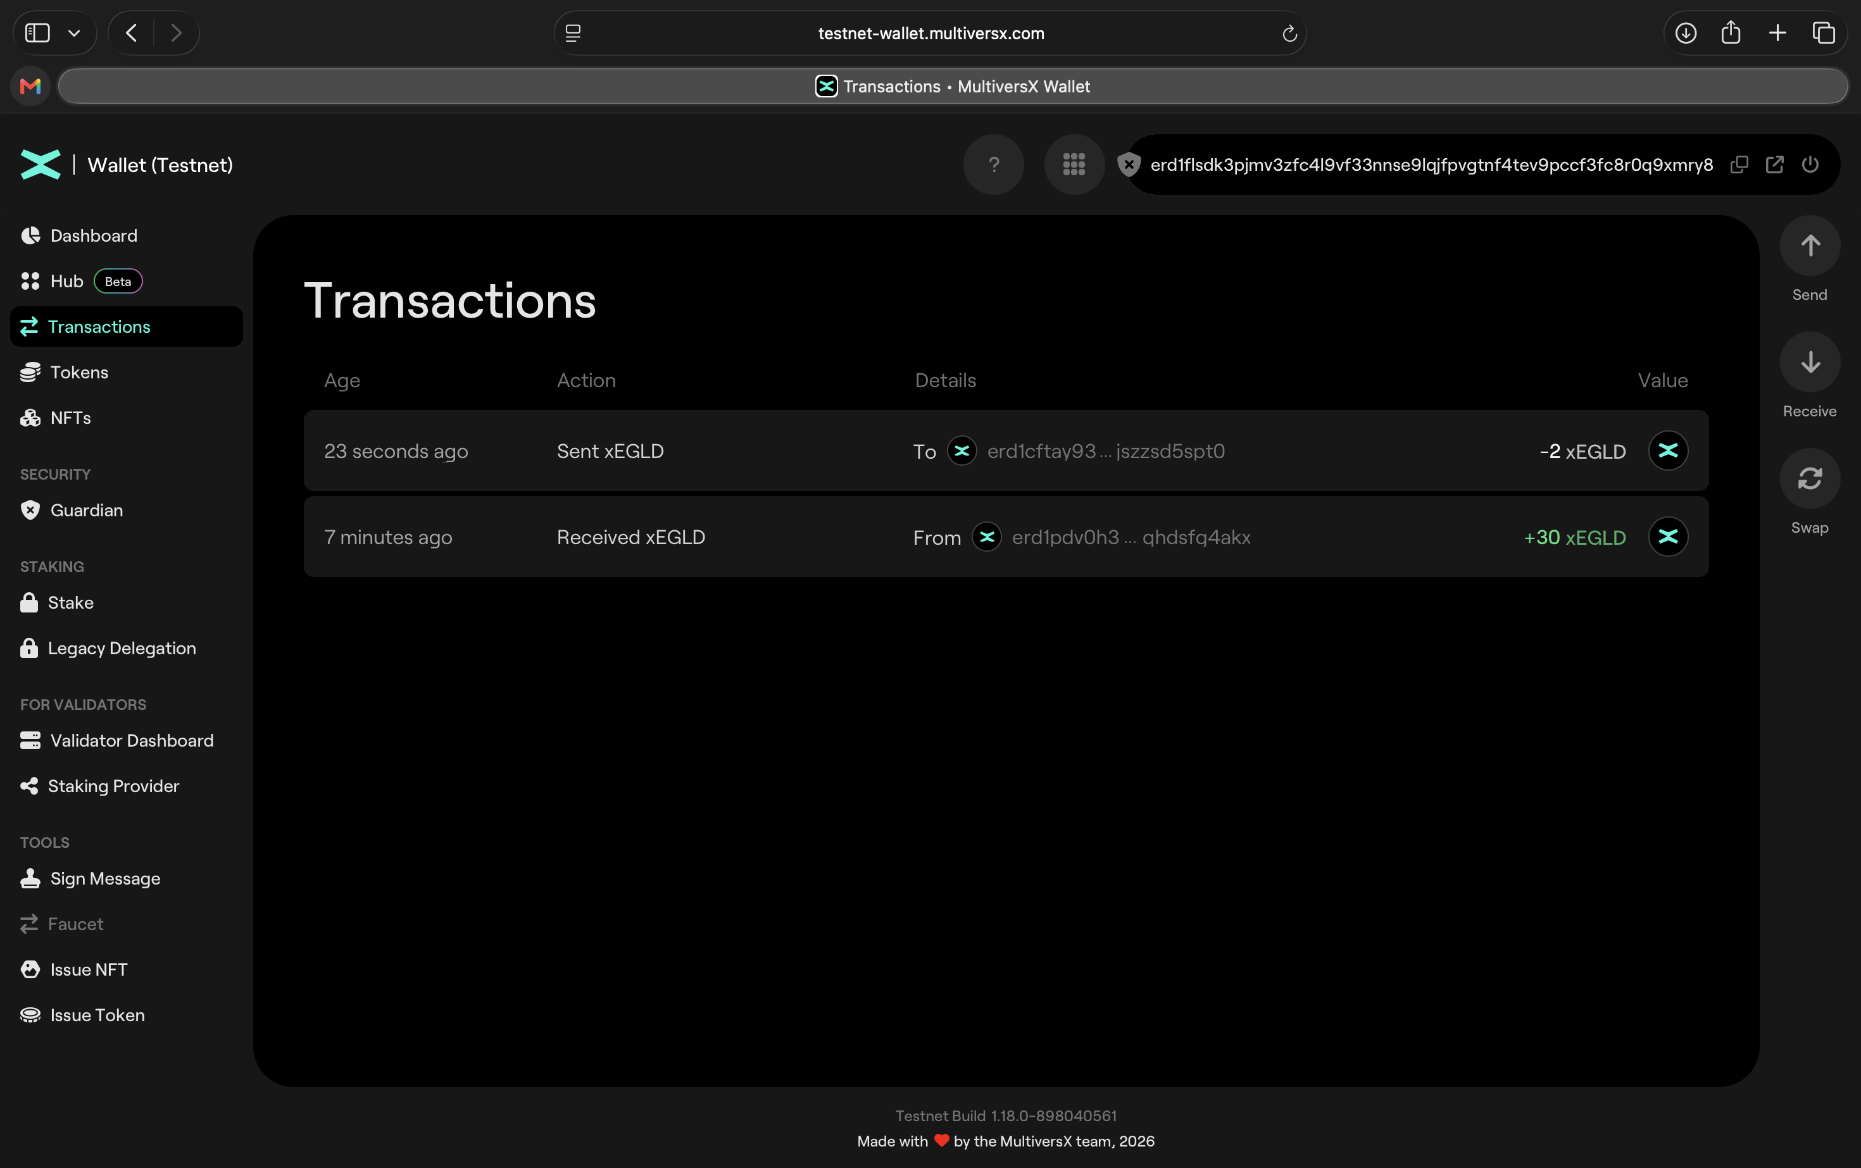Viewport: 1861px width, 1168px height.
Task: Open the Received xEGLD transaction row
Action: pyautogui.click(x=1005, y=537)
